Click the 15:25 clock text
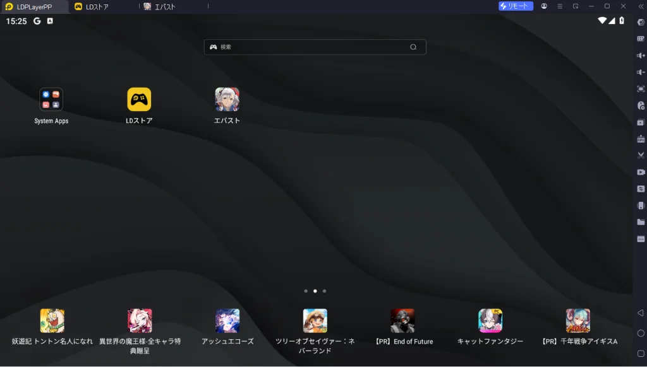Viewport: 647px width, 367px height. pos(16,21)
